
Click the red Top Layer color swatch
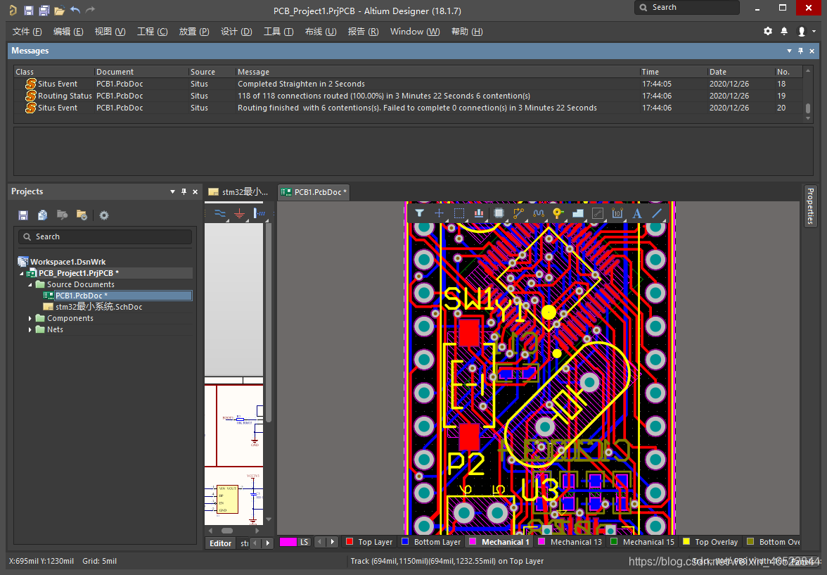click(349, 541)
